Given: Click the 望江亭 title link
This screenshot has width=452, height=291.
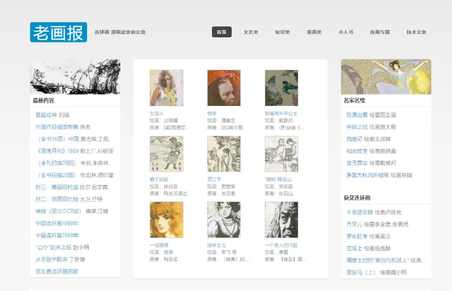Looking at the screenshot, I should pos(214,179).
